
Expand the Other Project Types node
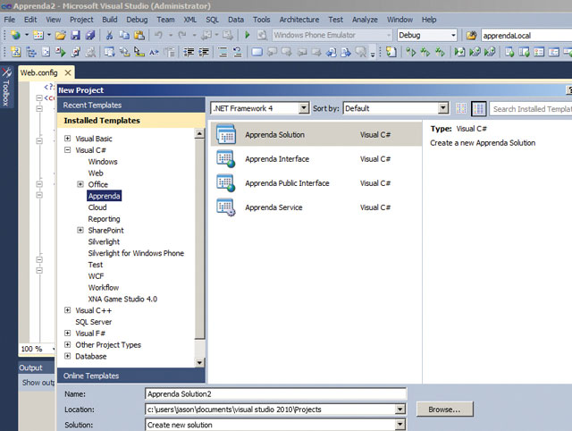point(68,344)
